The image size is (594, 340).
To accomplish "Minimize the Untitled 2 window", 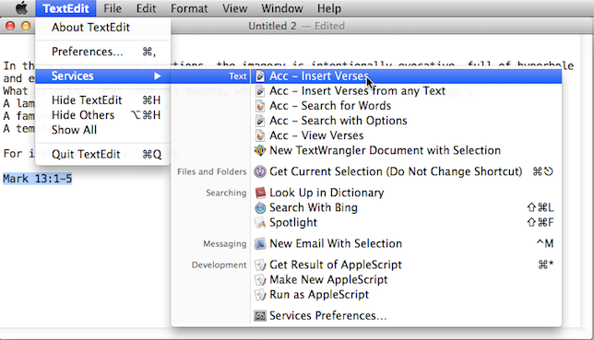I will point(26,26).
